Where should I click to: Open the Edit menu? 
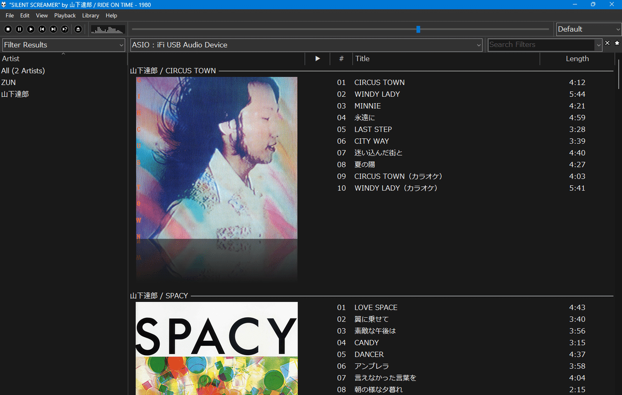point(25,16)
